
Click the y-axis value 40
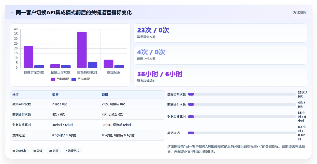[x=16, y=29]
